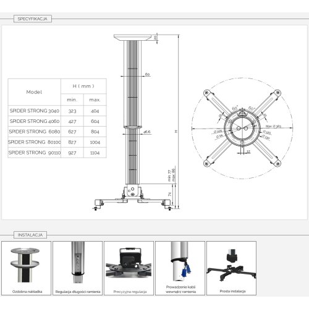Click the H (mm) column header
Screen dimensions: 309x309
[x=83, y=86]
